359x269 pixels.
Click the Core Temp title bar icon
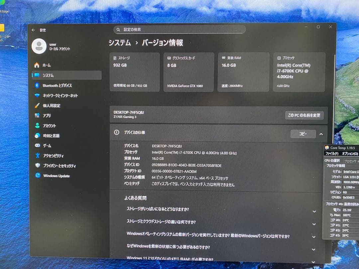tap(327, 147)
